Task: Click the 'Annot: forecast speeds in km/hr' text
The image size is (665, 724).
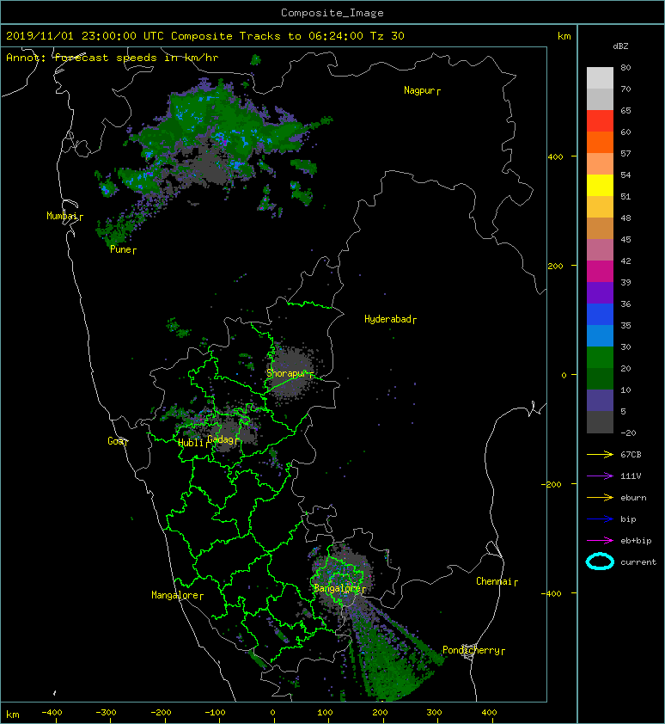Action: point(113,58)
